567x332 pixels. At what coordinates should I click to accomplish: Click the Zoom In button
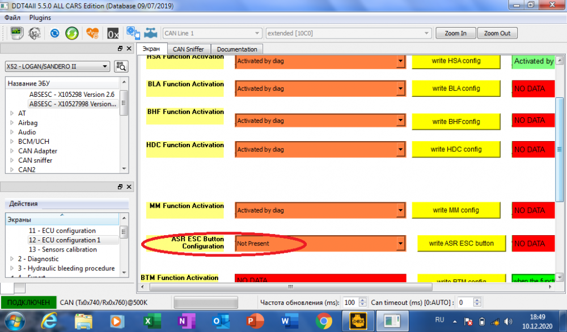[456, 33]
